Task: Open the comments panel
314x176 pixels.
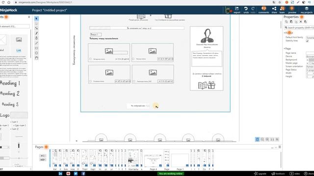Action: point(263,10)
